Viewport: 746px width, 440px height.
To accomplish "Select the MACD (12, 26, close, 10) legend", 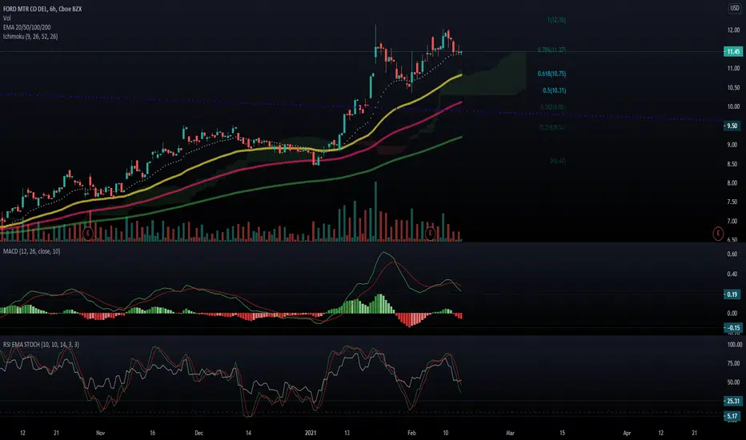I will tap(31, 251).
